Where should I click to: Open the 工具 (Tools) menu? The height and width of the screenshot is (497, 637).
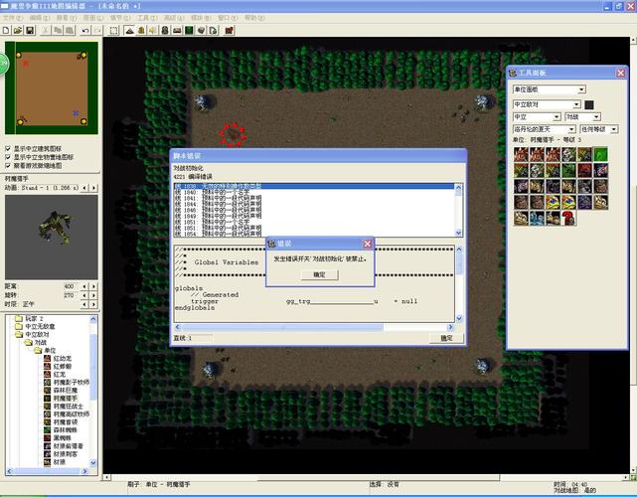[147, 18]
